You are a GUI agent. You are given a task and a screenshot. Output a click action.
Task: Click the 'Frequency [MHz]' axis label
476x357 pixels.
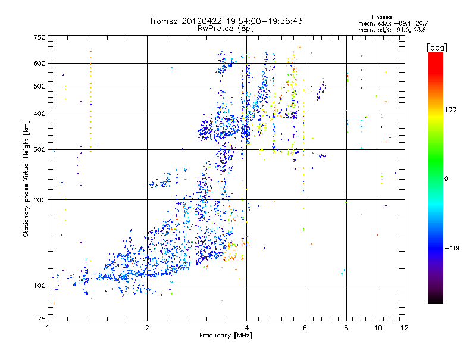(x=226, y=336)
